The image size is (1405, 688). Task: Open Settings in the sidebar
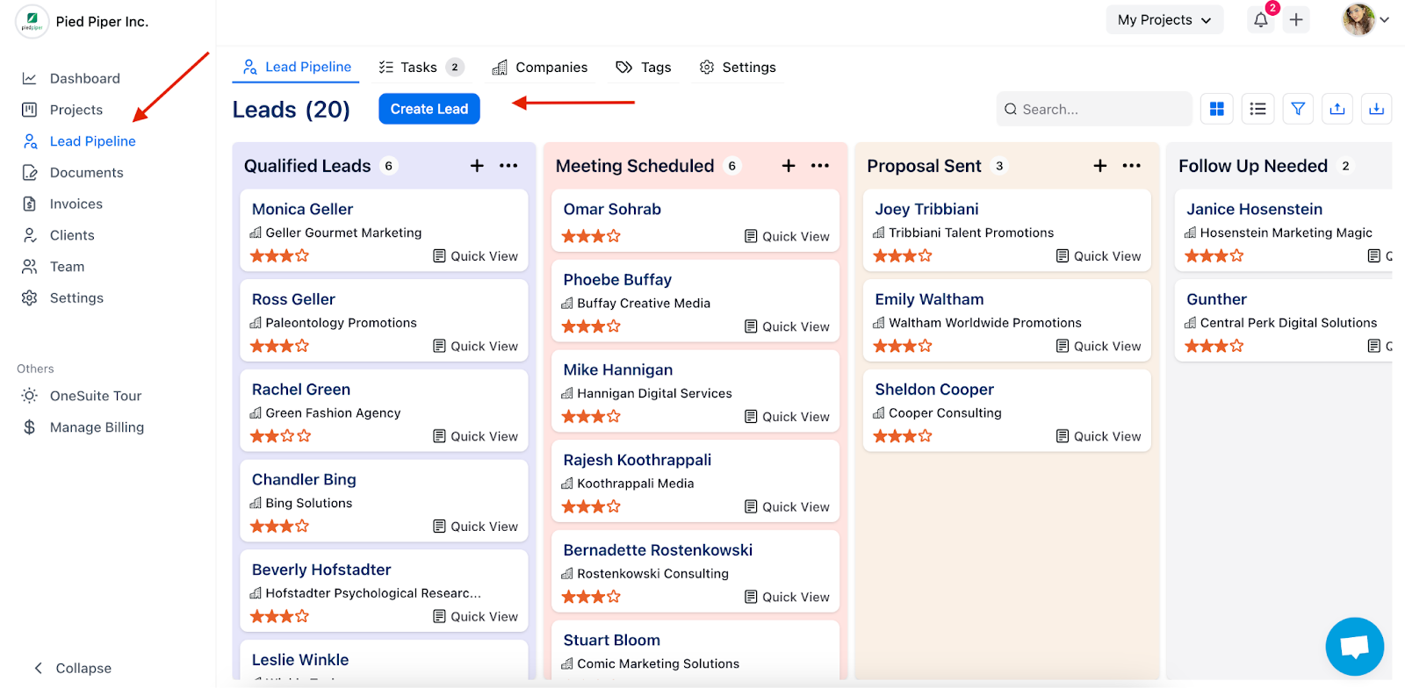tap(76, 298)
